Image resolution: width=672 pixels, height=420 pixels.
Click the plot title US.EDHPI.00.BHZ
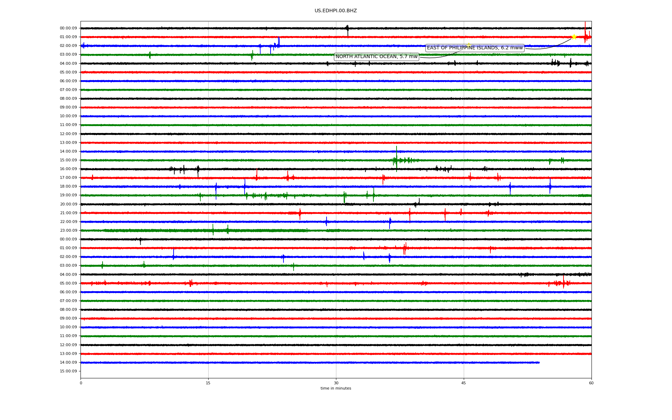[336, 11]
